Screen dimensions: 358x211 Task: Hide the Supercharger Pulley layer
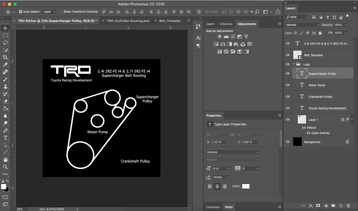coord(288,74)
